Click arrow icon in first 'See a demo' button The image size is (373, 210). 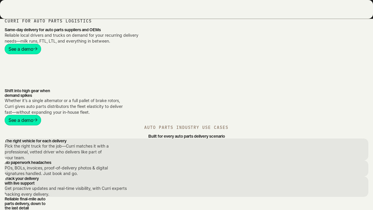pos(35,49)
